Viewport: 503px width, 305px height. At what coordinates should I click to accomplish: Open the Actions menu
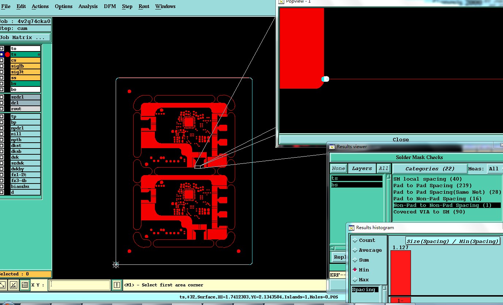[40, 6]
